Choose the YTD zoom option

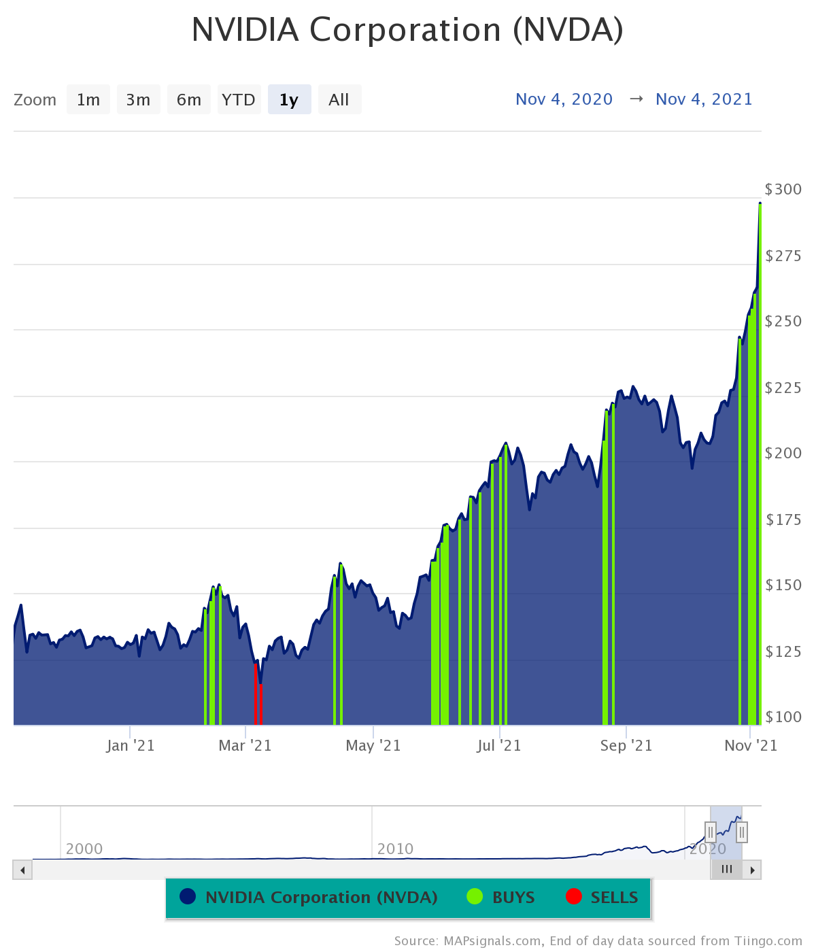point(239,99)
